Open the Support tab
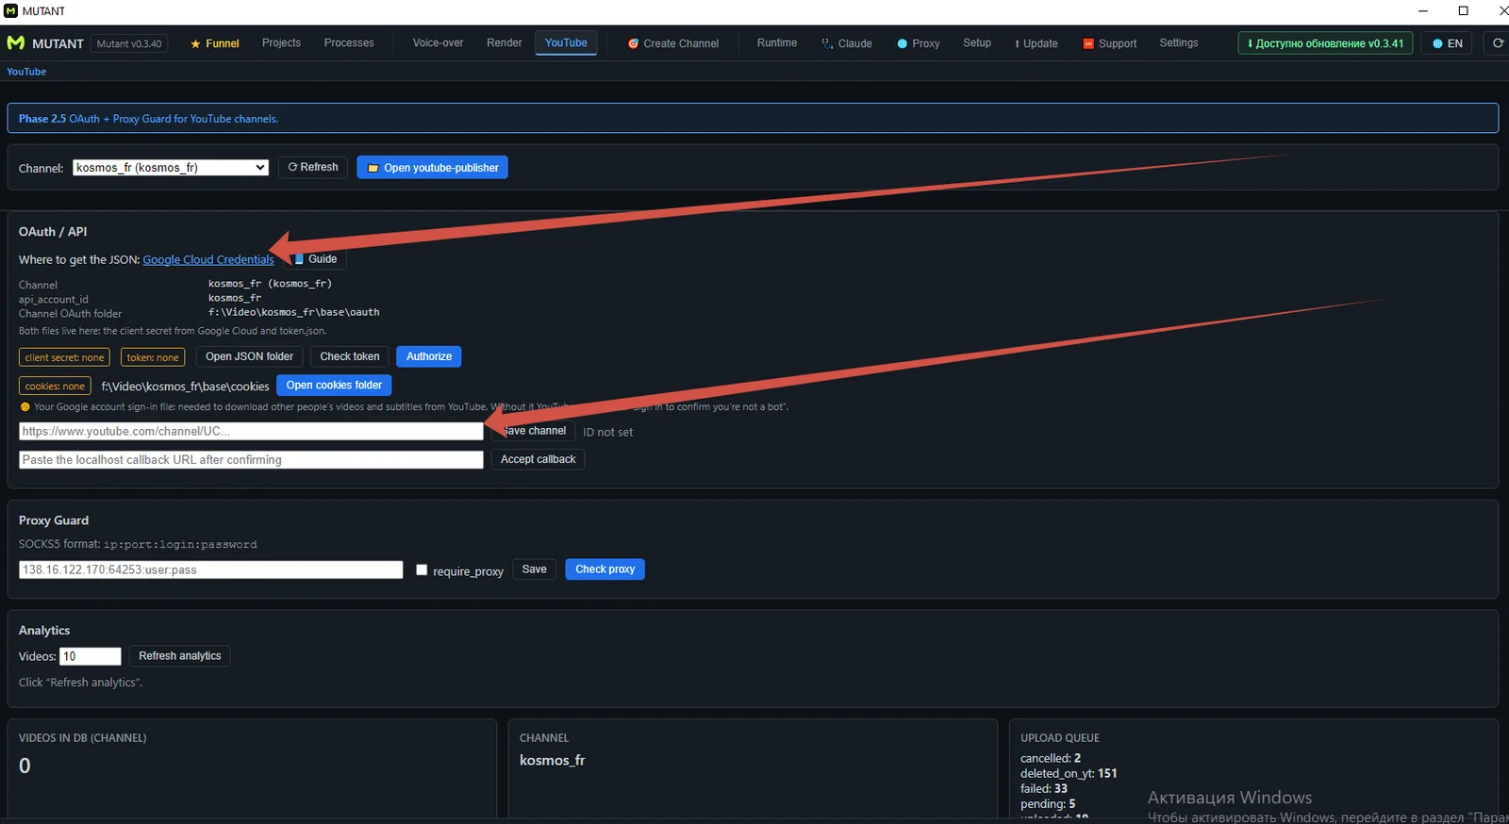The height and width of the screenshot is (824, 1509). (1110, 43)
